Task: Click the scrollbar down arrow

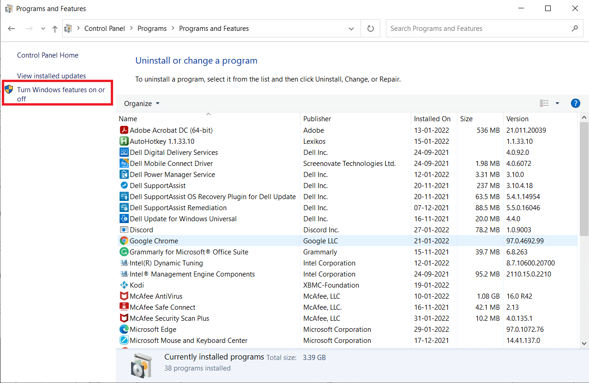Action: pyautogui.click(x=583, y=343)
